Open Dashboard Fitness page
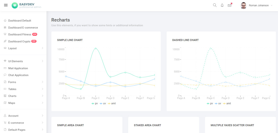The height and width of the screenshot is (133, 278). click(20, 34)
